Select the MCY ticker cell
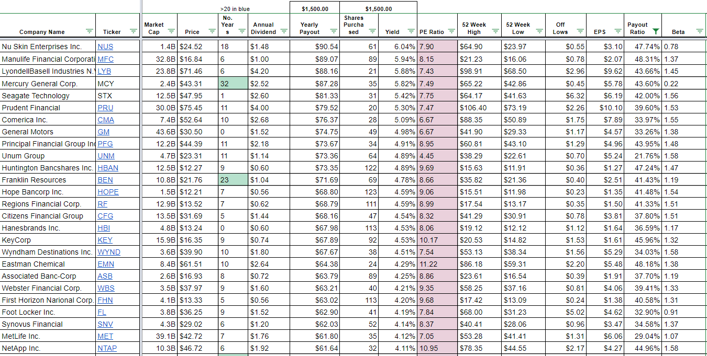The width and height of the screenshot is (707, 356). (x=119, y=84)
